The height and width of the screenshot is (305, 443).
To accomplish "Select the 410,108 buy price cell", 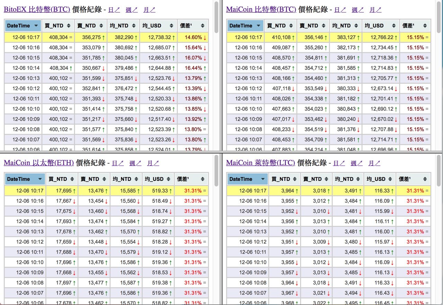I will tap(280, 37).
